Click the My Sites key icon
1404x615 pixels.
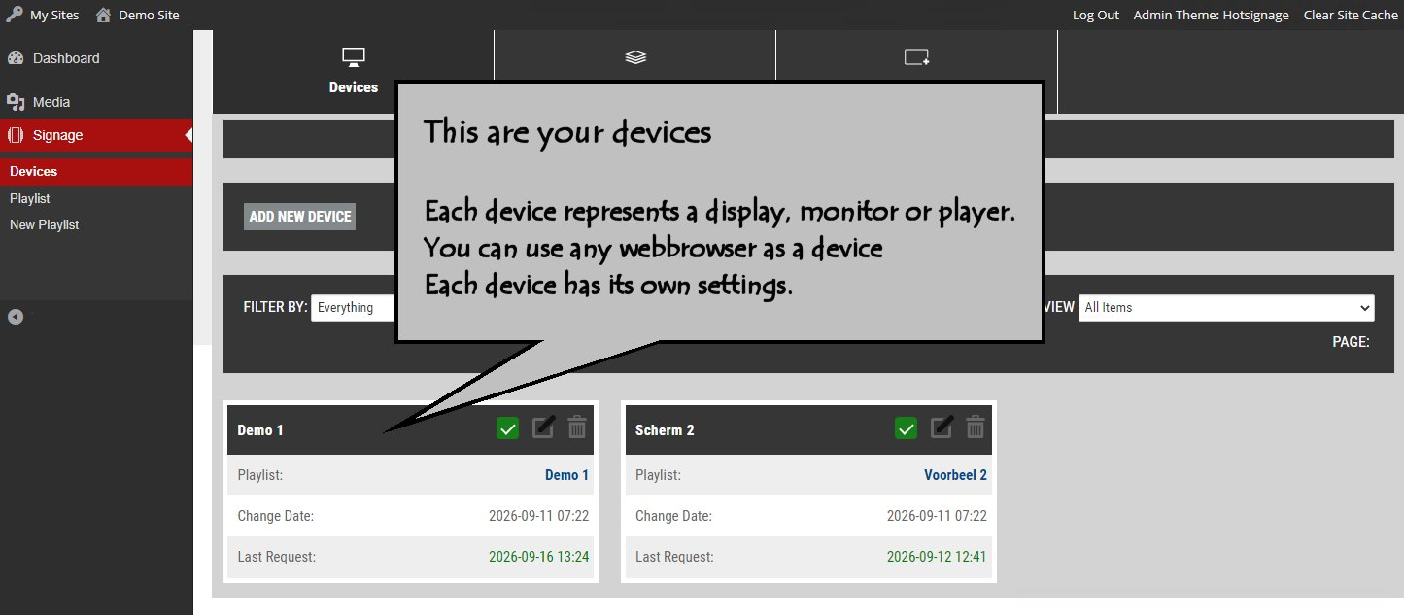(x=14, y=15)
